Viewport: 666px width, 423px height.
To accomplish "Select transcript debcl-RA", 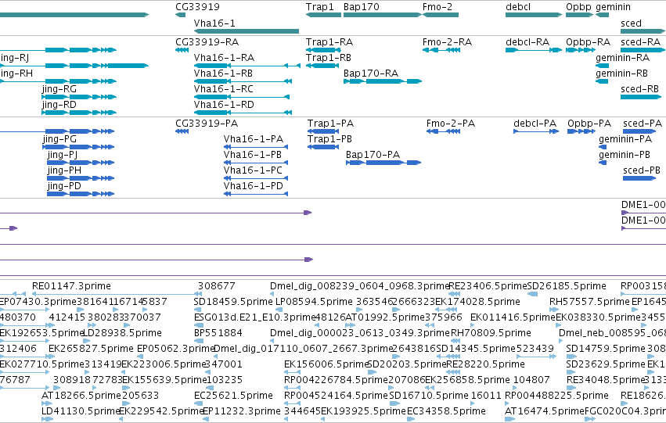I will pyautogui.click(x=527, y=42).
